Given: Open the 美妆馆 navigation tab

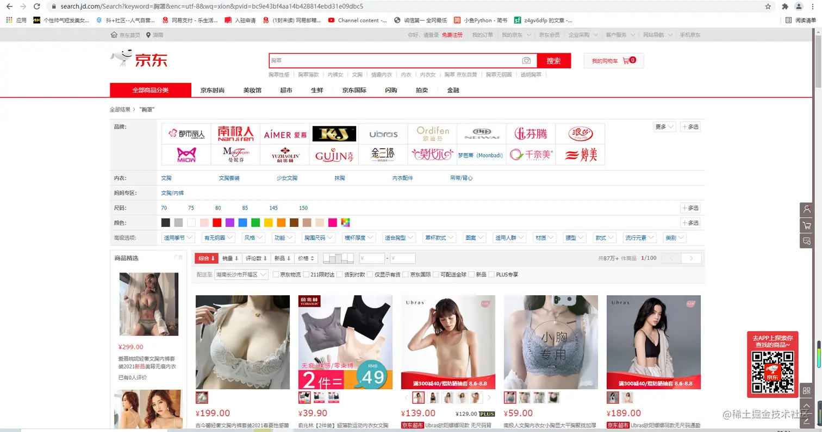Looking at the screenshot, I should point(252,90).
